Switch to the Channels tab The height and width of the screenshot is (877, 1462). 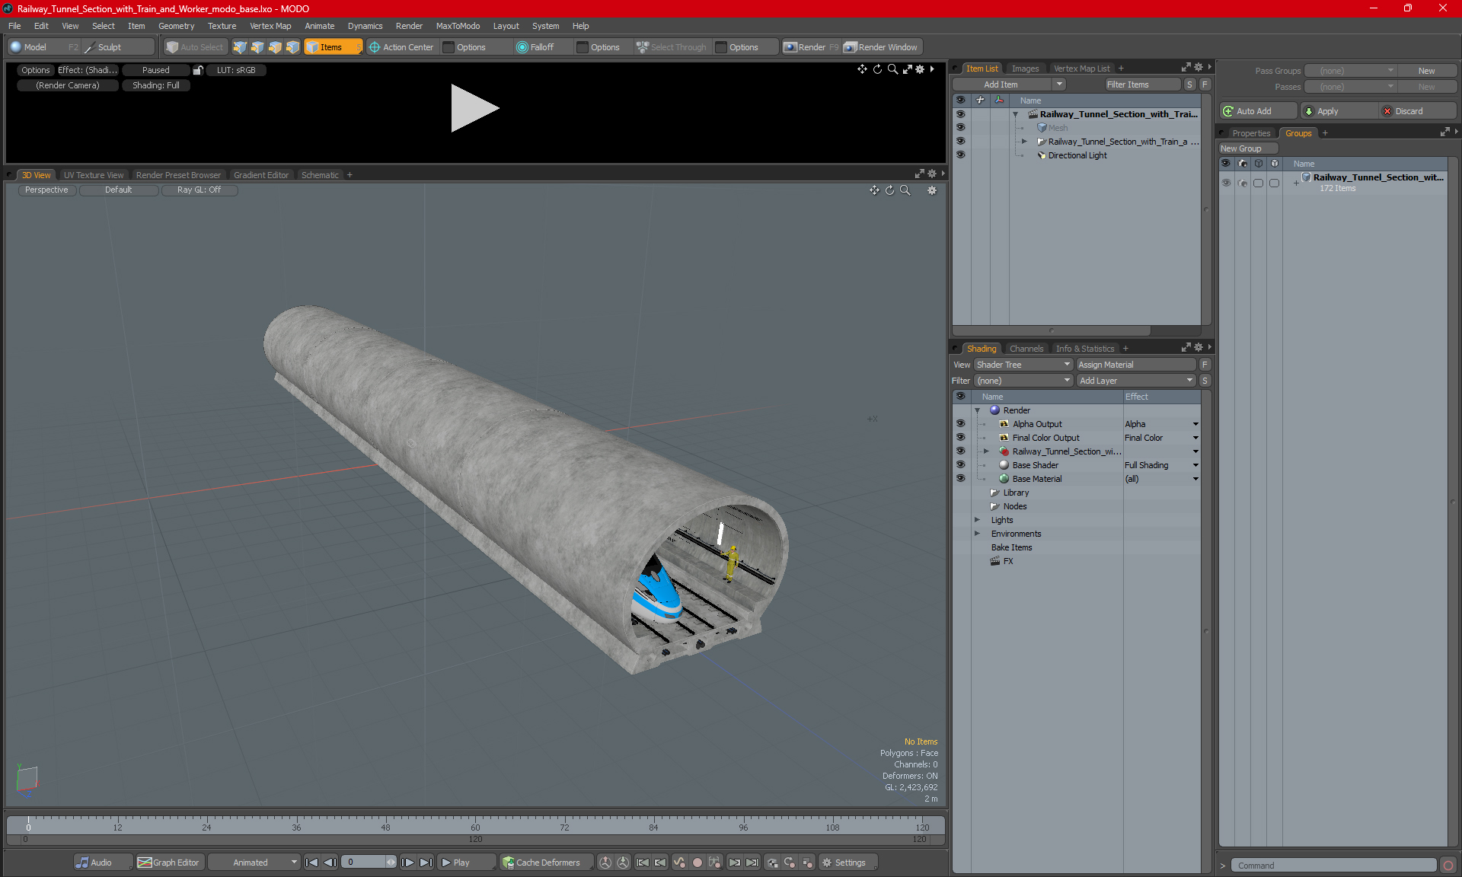coord(1026,349)
